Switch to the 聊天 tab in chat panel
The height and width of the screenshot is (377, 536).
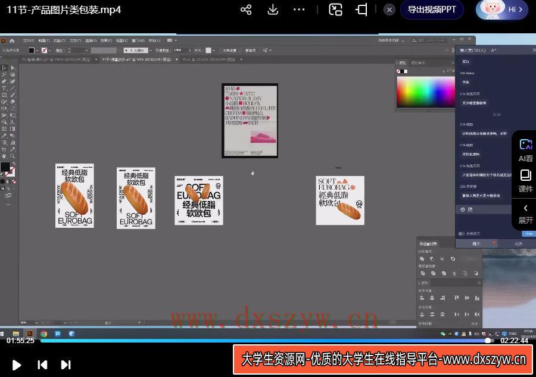pyautogui.click(x=476, y=244)
